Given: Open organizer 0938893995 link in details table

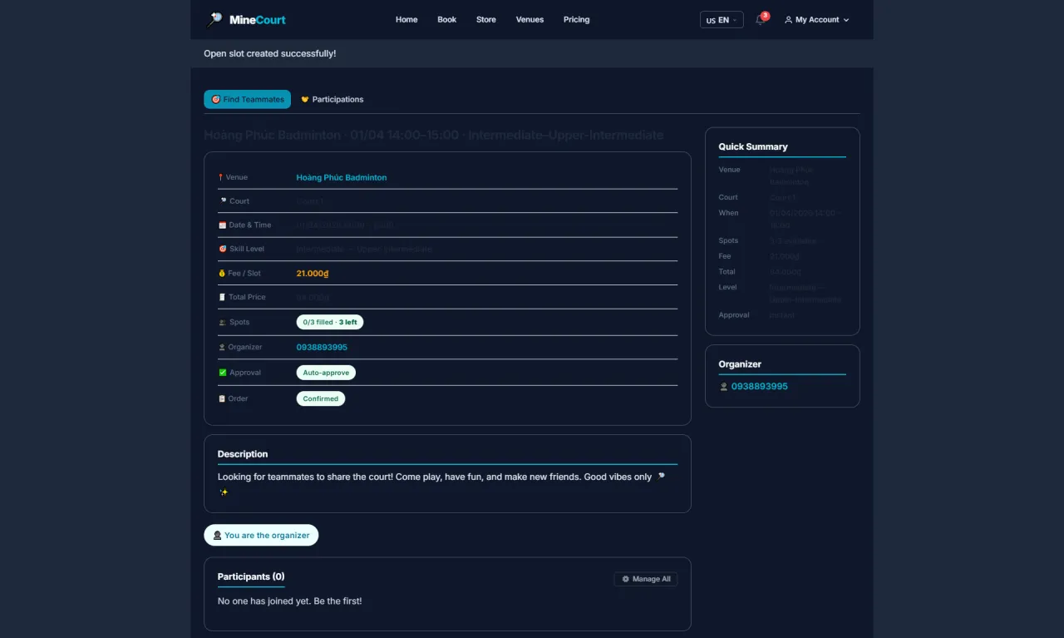Looking at the screenshot, I should (x=322, y=347).
